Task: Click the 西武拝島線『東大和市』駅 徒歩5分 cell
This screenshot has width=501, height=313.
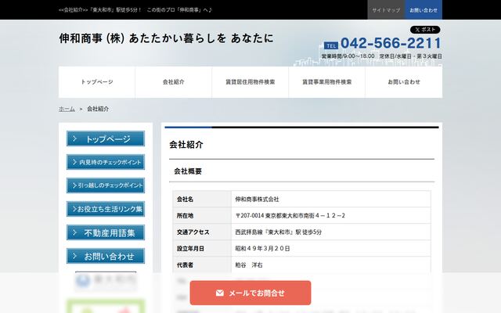Action: (331, 232)
